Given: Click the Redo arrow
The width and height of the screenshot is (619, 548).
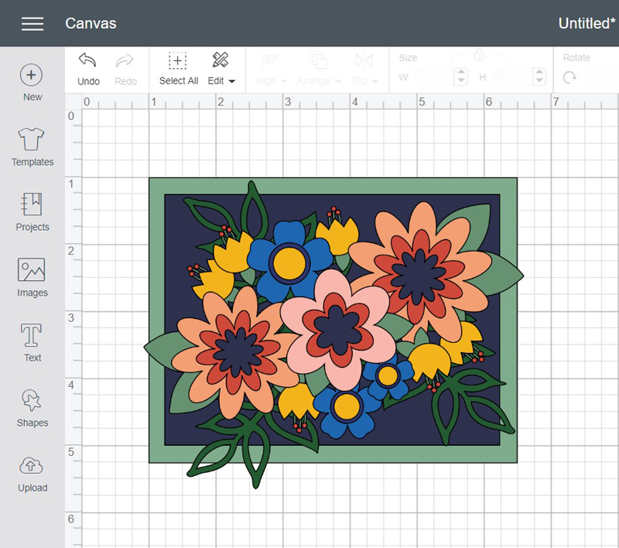Looking at the screenshot, I should [x=125, y=62].
